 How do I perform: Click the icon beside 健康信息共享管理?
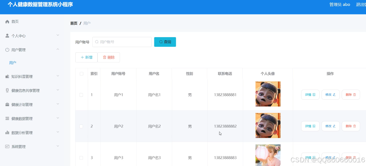pos(7,90)
